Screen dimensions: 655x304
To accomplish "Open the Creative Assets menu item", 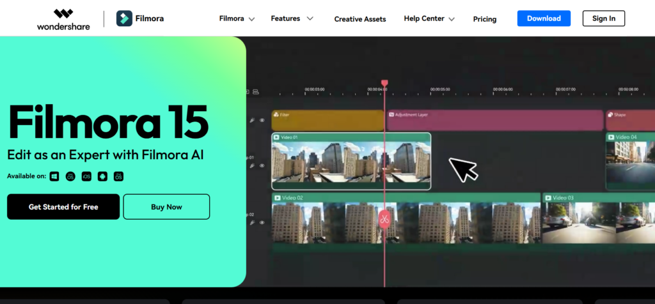I will (360, 19).
